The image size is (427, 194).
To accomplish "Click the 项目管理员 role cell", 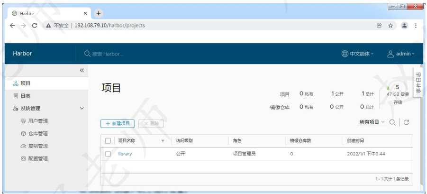I will [244, 154].
